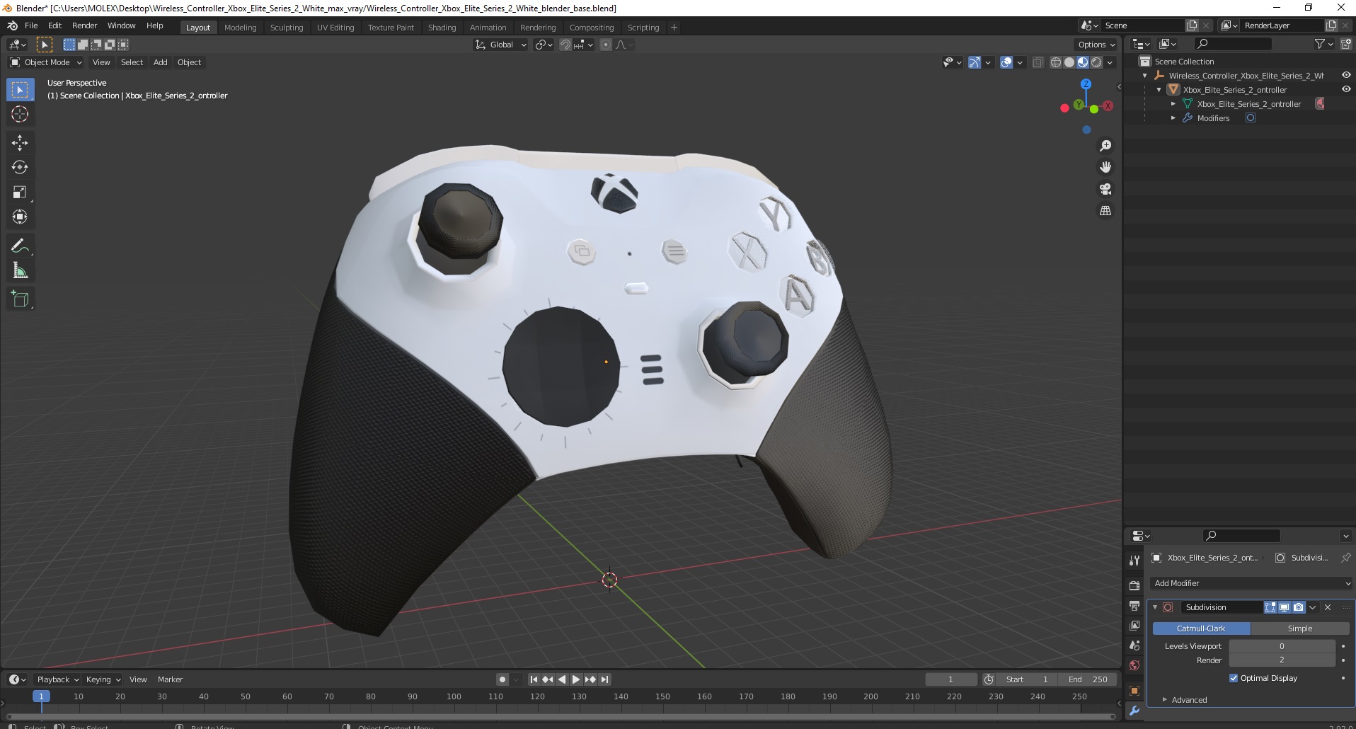Viewport: 1356px width, 729px height.
Task: Select the Annotate pencil tool
Action: (x=20, y=246)
